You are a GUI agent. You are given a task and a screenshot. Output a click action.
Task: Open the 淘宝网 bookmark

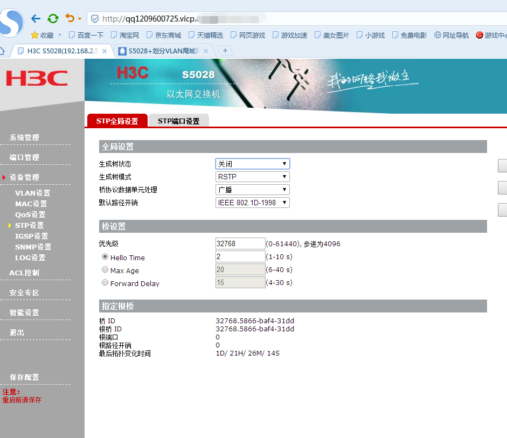[125, 35]
